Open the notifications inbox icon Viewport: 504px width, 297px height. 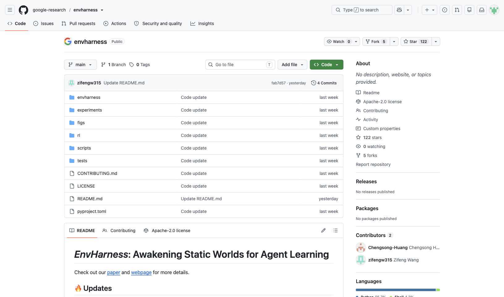point(482,10)
